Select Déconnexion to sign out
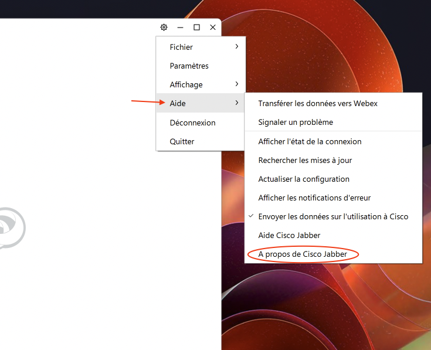431x350 pixels. [192, 123]
